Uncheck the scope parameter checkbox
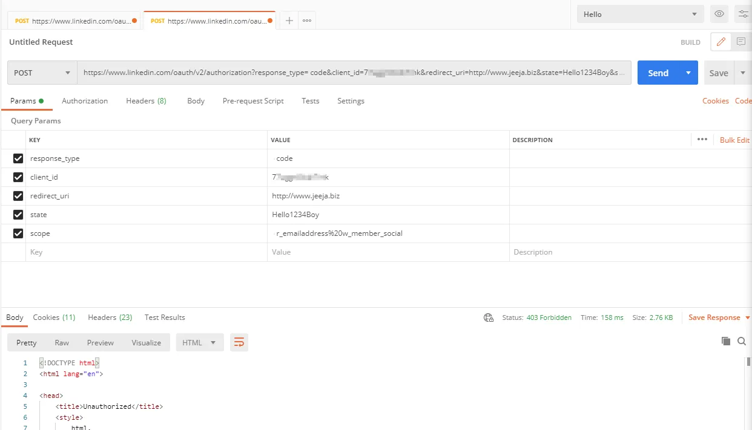The height and width of the screenshot is (430, 752). (18, 233)
